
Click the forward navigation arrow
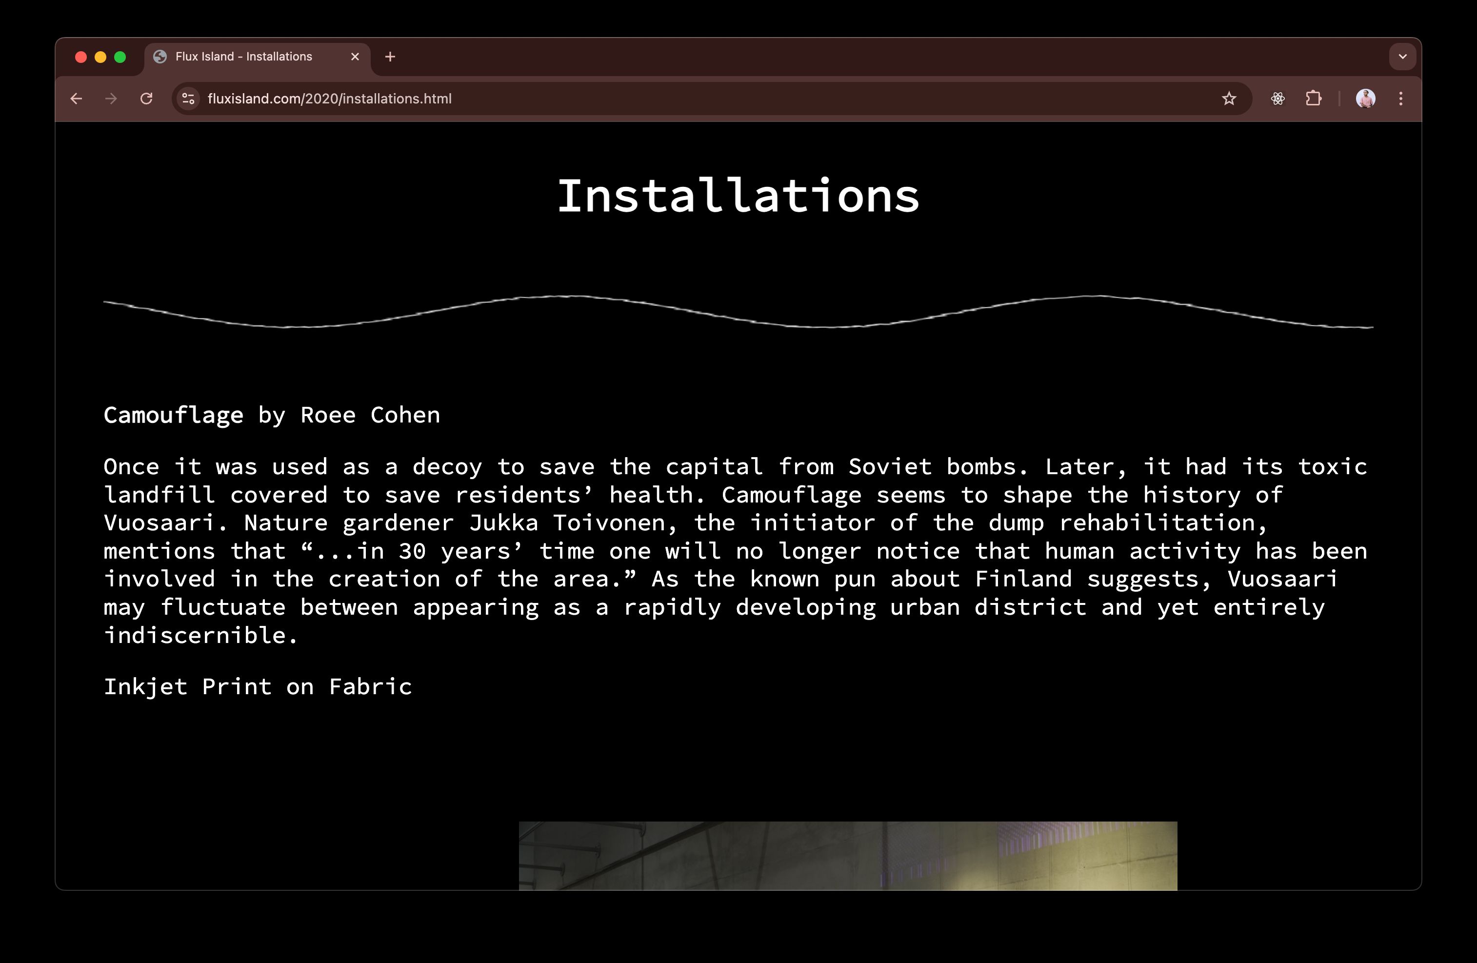pyautogui.click(x=111, y=99)
